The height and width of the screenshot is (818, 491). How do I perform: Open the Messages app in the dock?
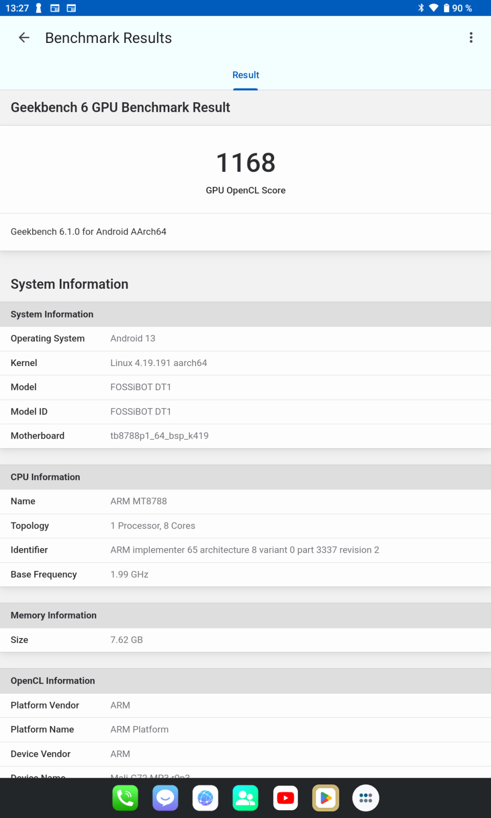pos(165,798)
